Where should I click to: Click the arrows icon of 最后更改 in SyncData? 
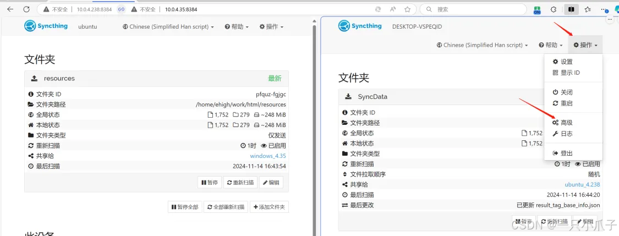[345, 205]
